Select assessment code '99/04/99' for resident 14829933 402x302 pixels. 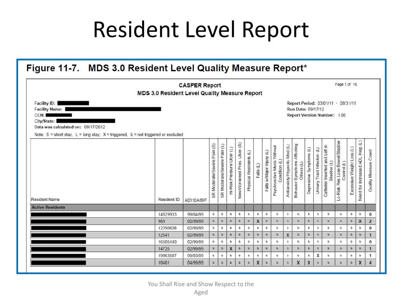click(x=196, y=214)
